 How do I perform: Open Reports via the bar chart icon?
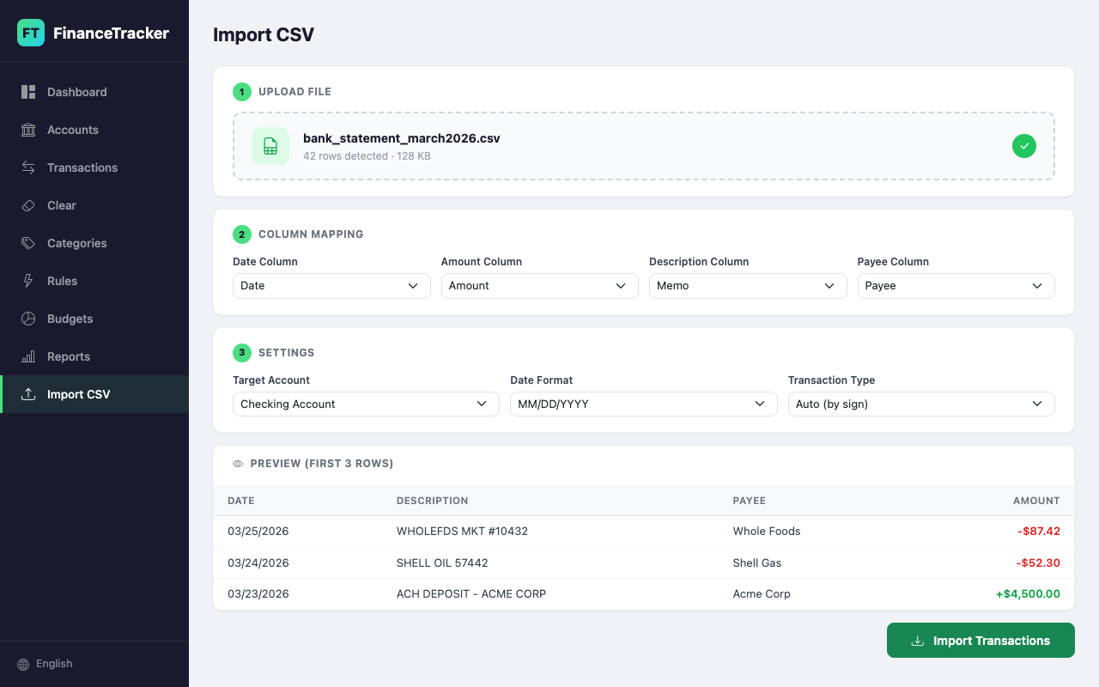point(28,356)
